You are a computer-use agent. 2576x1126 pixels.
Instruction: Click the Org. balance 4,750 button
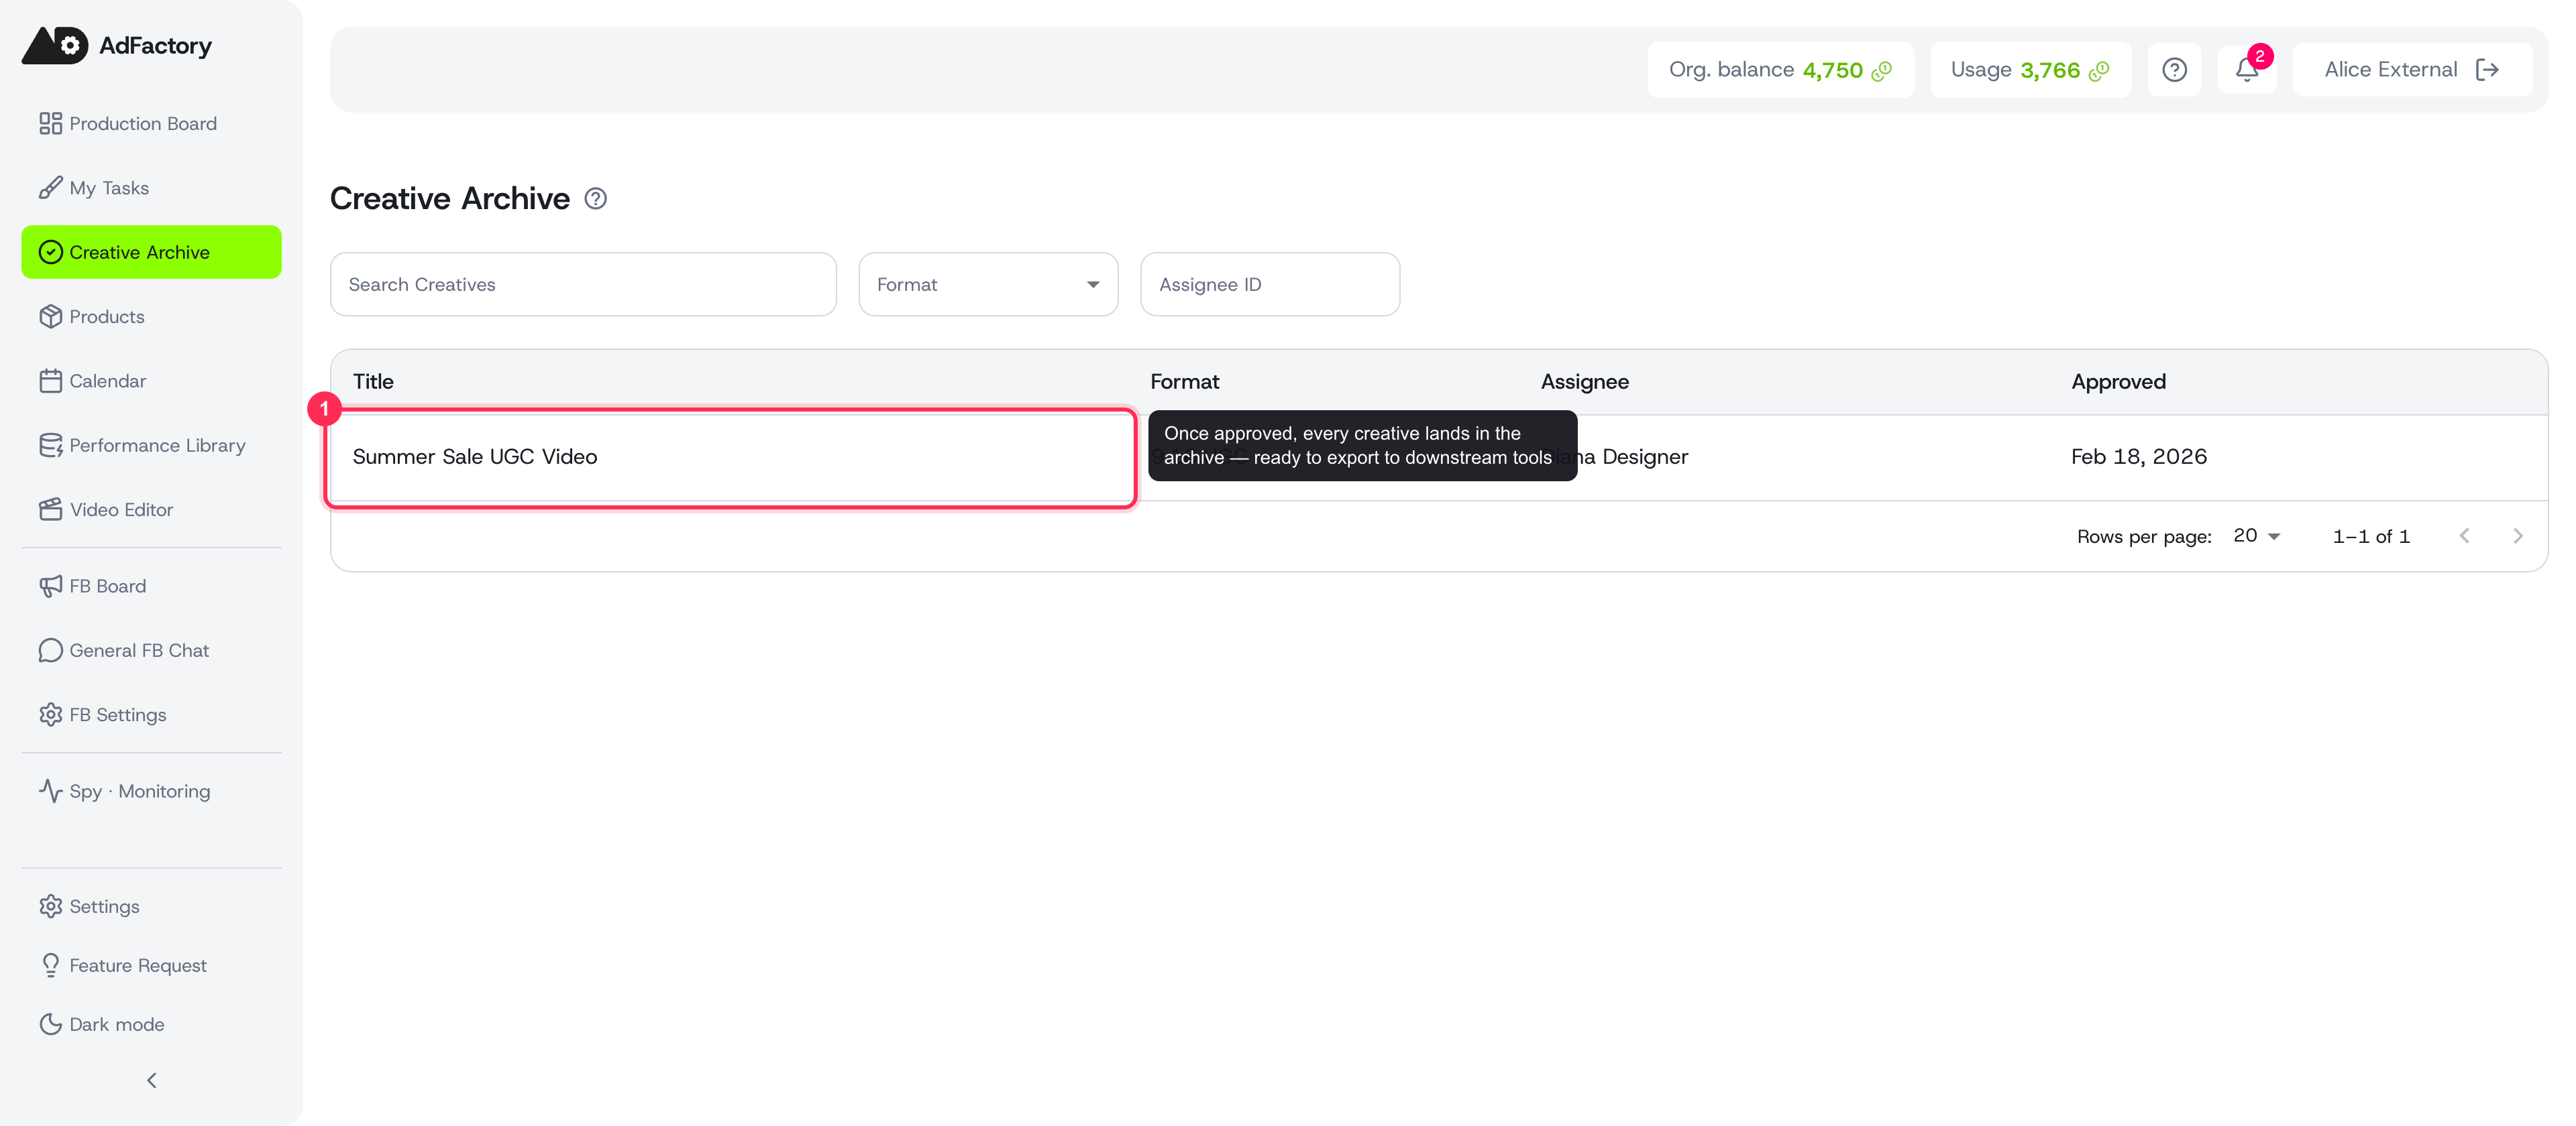tap(1780, 70)
